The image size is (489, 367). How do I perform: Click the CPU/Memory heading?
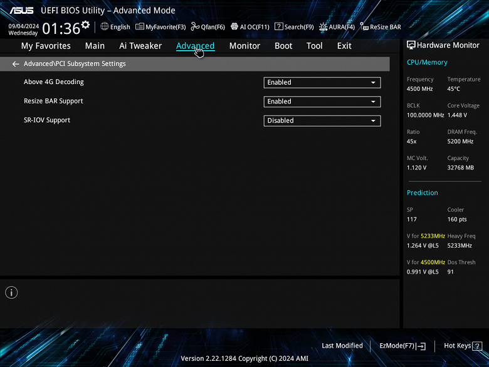tap(427, 62)
